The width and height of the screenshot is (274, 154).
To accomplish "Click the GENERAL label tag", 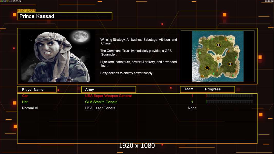I will point(26,11).
